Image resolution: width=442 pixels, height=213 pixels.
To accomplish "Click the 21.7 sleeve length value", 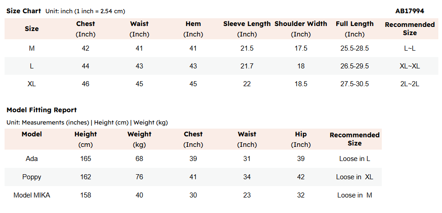I will 247,66.
